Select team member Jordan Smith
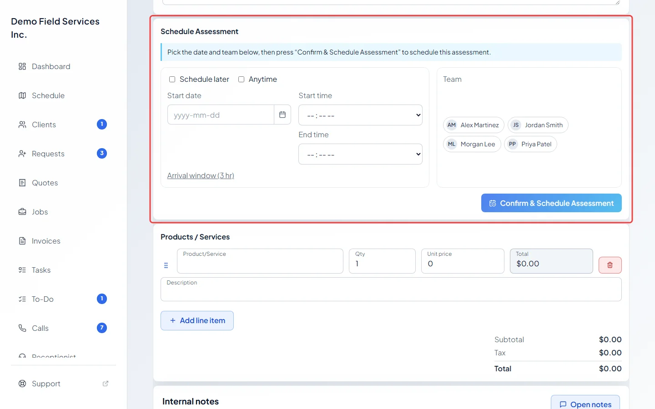The height and width of the screenshot is (409, 655). 538,125
